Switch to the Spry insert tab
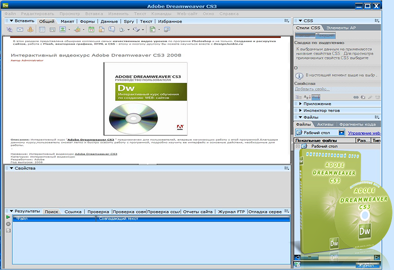394x270 pixels. pyautogui.click(x=129, y=22)
